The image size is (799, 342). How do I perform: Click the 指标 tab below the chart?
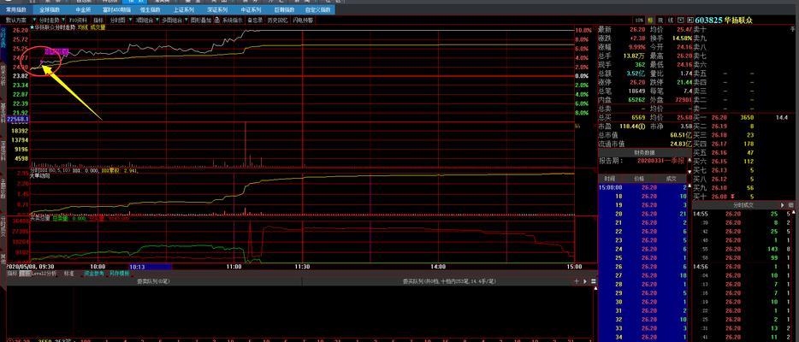coord(13,274)
